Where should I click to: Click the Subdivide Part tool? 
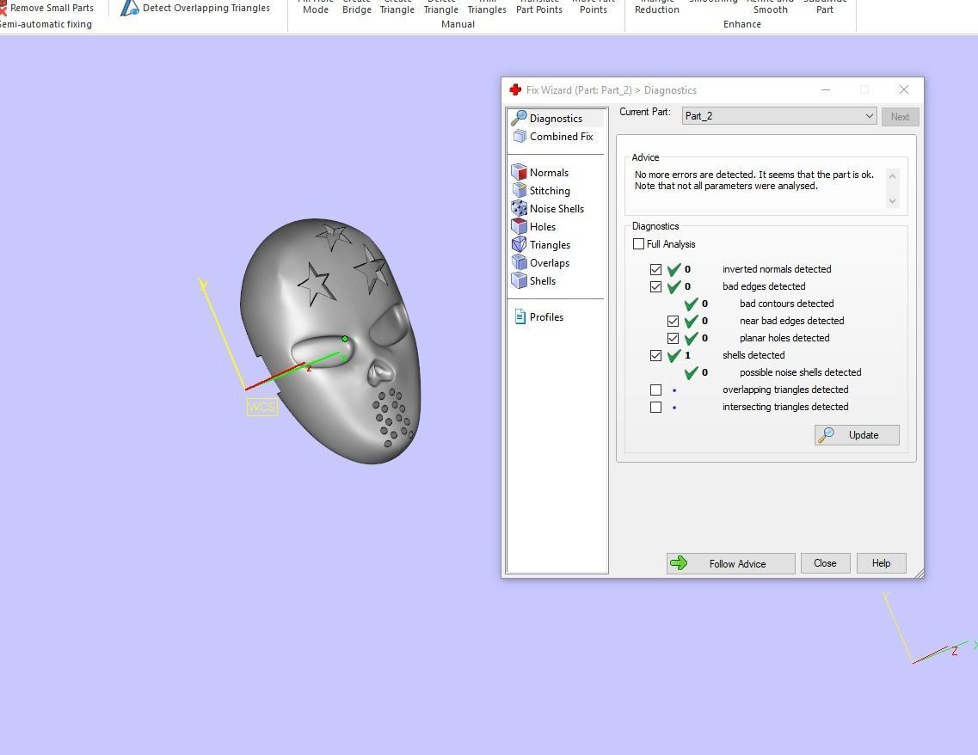(x=825, y=6)
